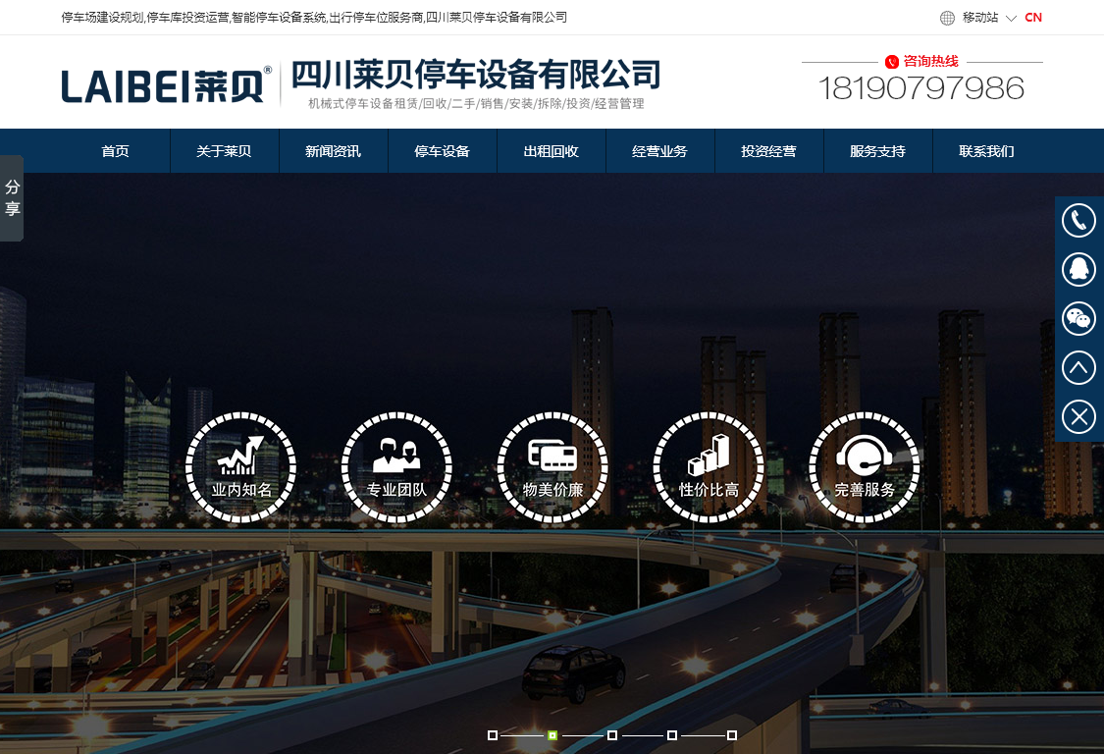Click the 专业团队 team icon badge
The image size is (1104, 754).
396,467
